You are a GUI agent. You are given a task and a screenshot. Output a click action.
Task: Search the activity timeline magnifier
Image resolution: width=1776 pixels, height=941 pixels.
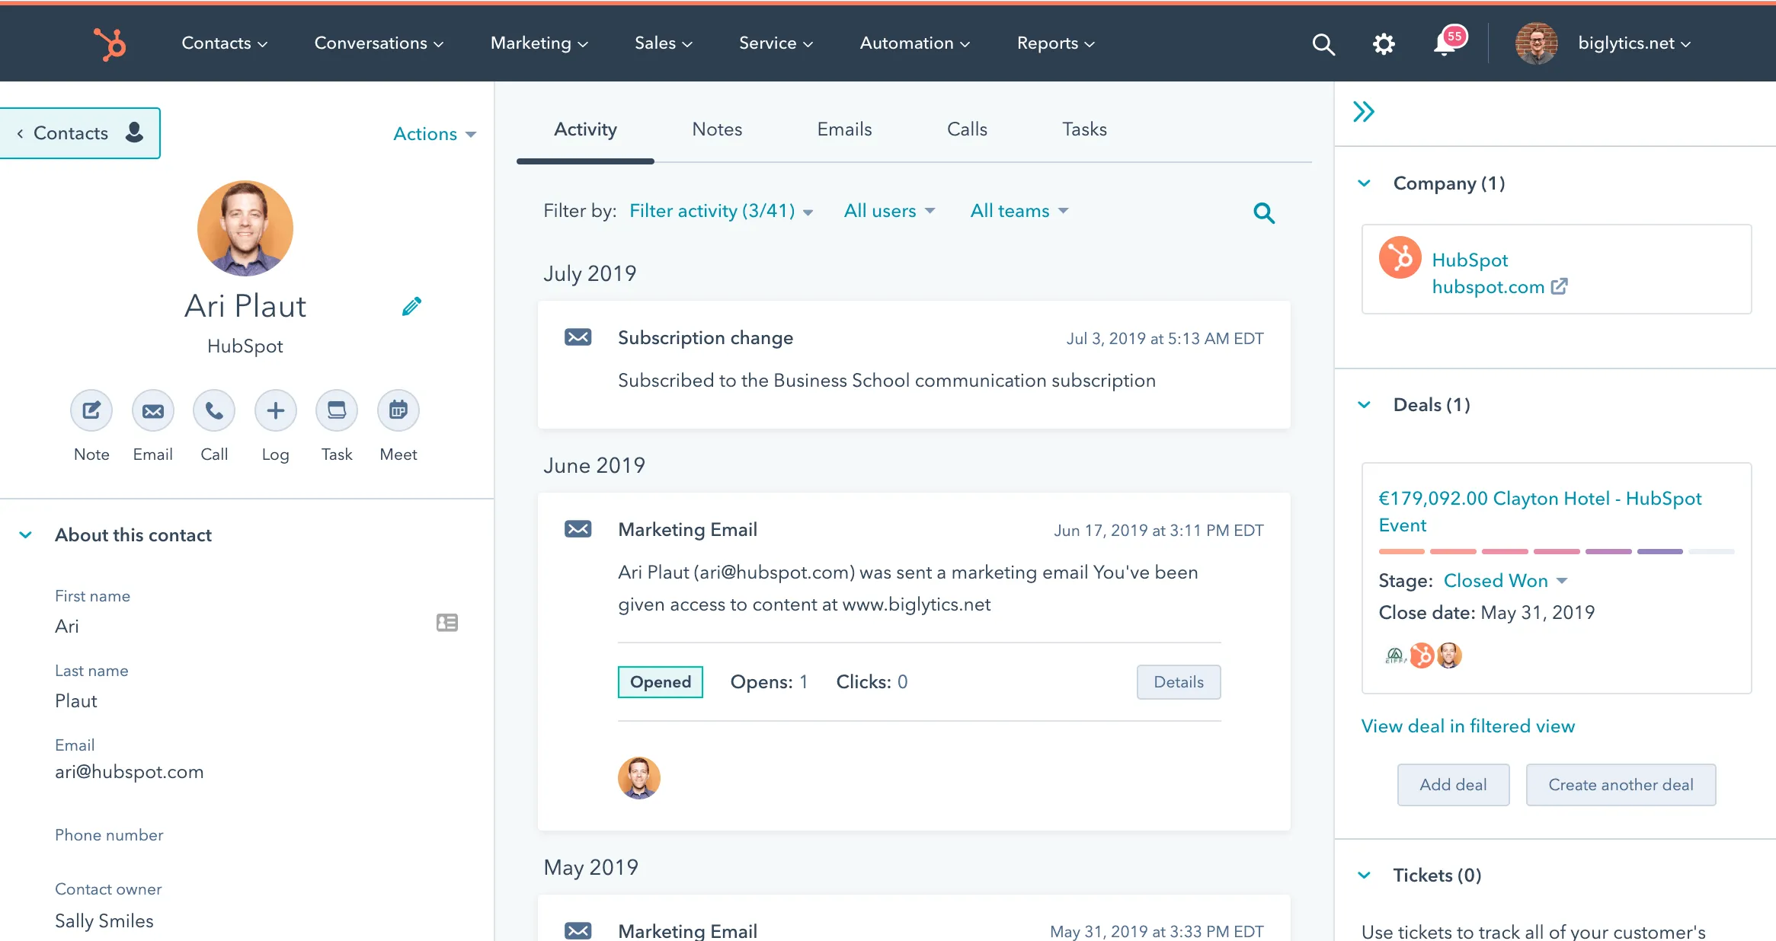point(1264,213)
